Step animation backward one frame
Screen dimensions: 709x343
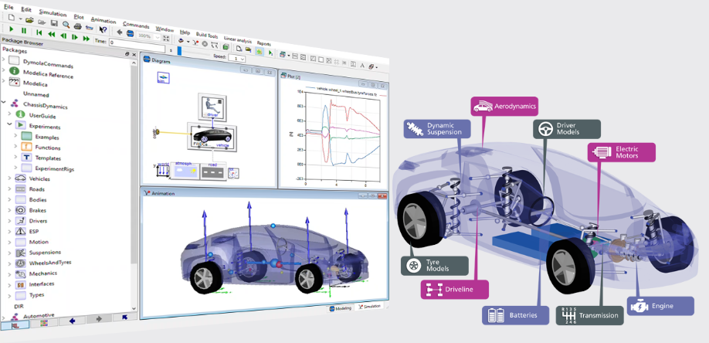pyautogui.click(x=63, y=36)
